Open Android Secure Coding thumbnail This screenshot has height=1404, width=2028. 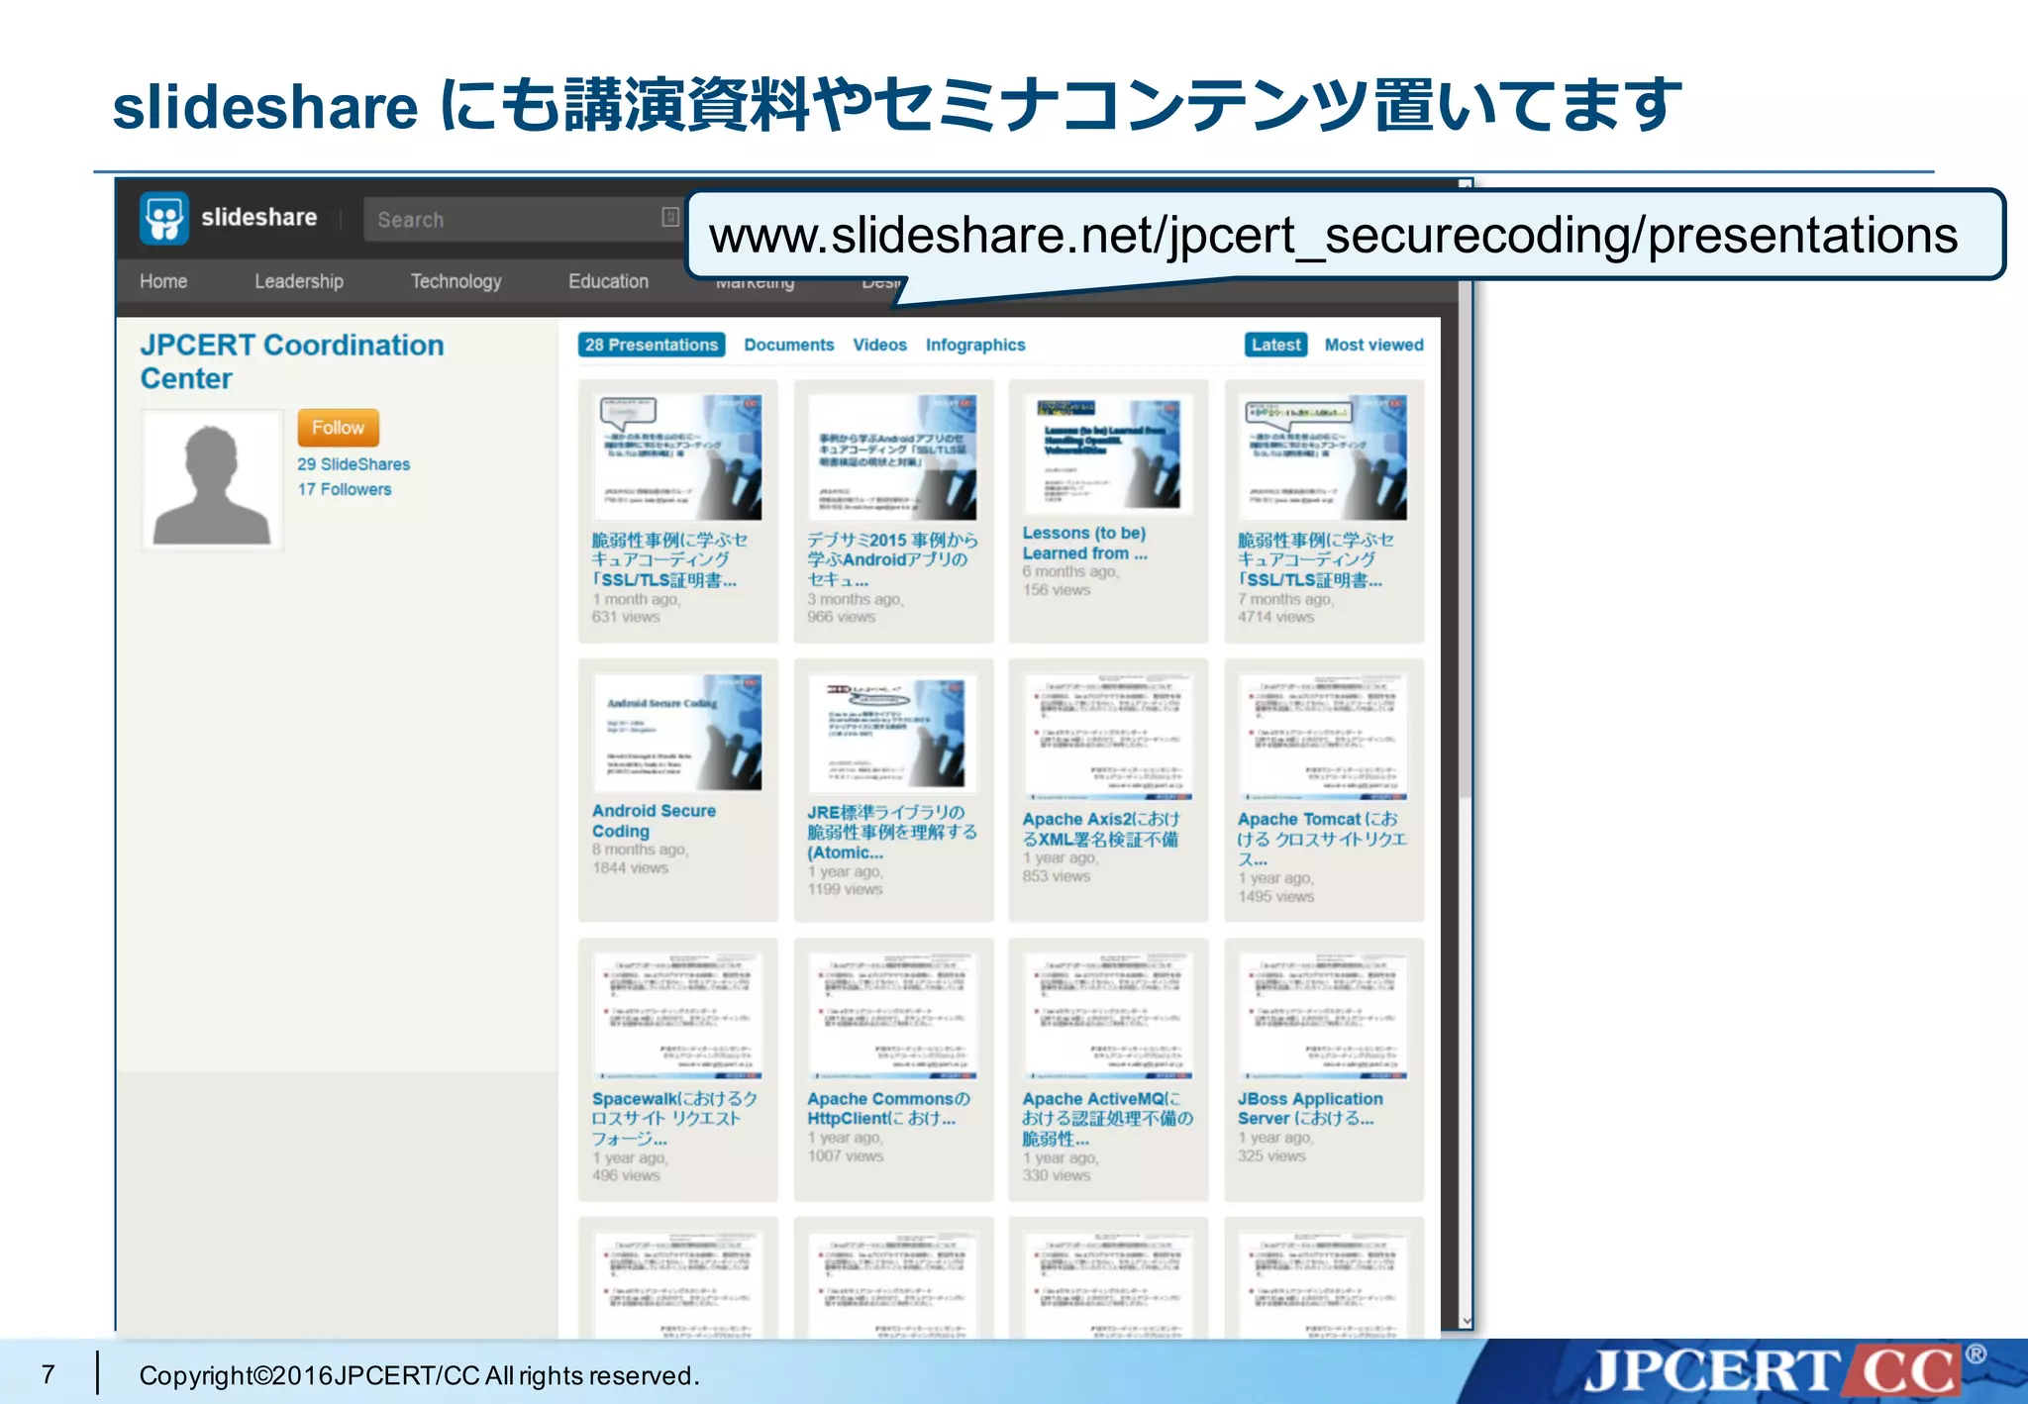point(678,733)
